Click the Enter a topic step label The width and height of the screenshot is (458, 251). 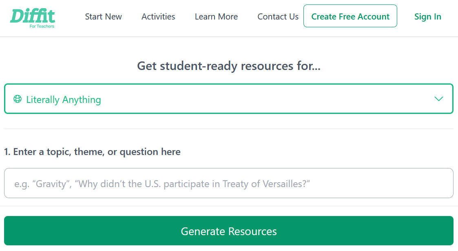(92, 152)
